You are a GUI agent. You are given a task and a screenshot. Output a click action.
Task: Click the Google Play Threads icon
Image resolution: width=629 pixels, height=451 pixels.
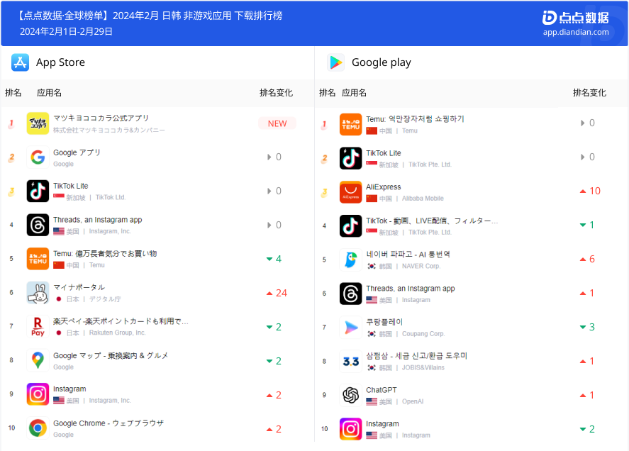[x=350, y=294]
